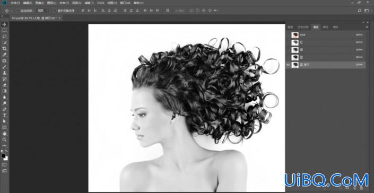Select the Eraser tool
374x193 pixels.
click(x=5, y=85)
